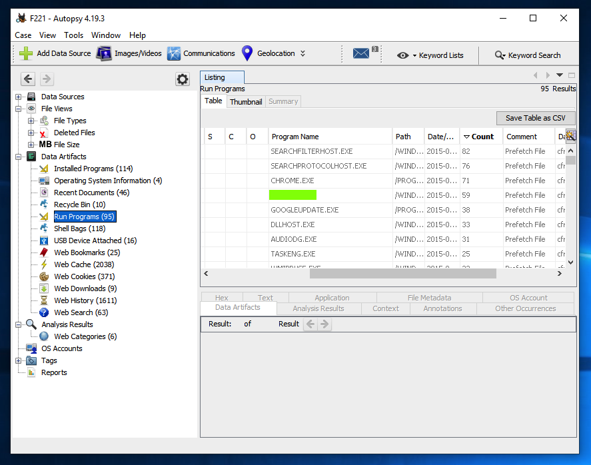
Task: Switch to the Table tab
Action: [213, 101]
